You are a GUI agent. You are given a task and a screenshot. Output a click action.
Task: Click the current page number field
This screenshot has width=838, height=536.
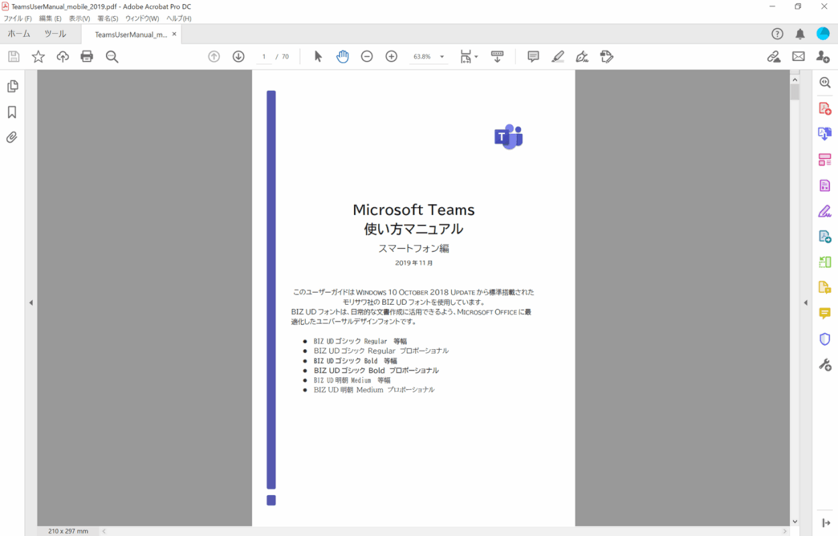tap(264, 57)
